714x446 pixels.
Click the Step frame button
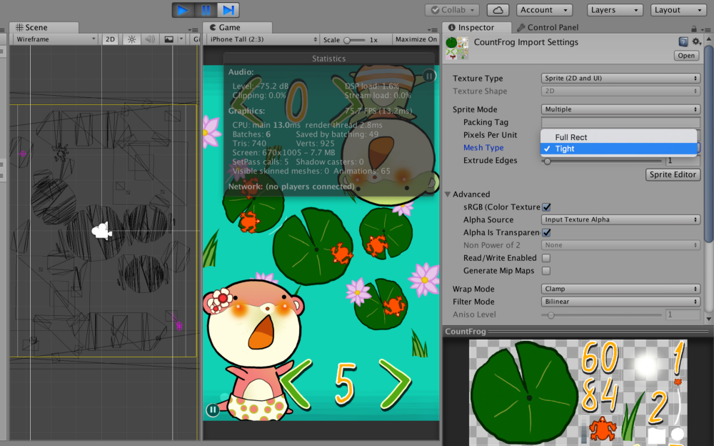click(228, 10)
